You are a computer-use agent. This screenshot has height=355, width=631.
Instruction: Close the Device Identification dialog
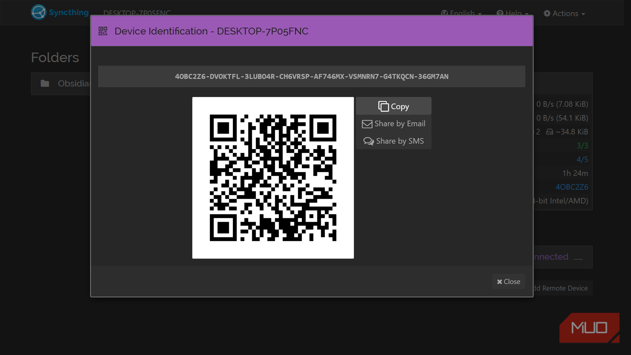(x=508, y=282)
